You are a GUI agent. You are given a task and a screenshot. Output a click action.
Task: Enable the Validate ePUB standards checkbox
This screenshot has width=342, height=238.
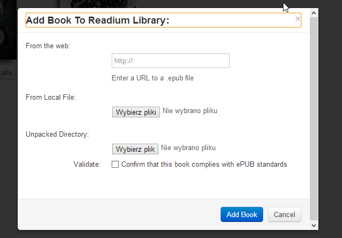pos(115,164)
